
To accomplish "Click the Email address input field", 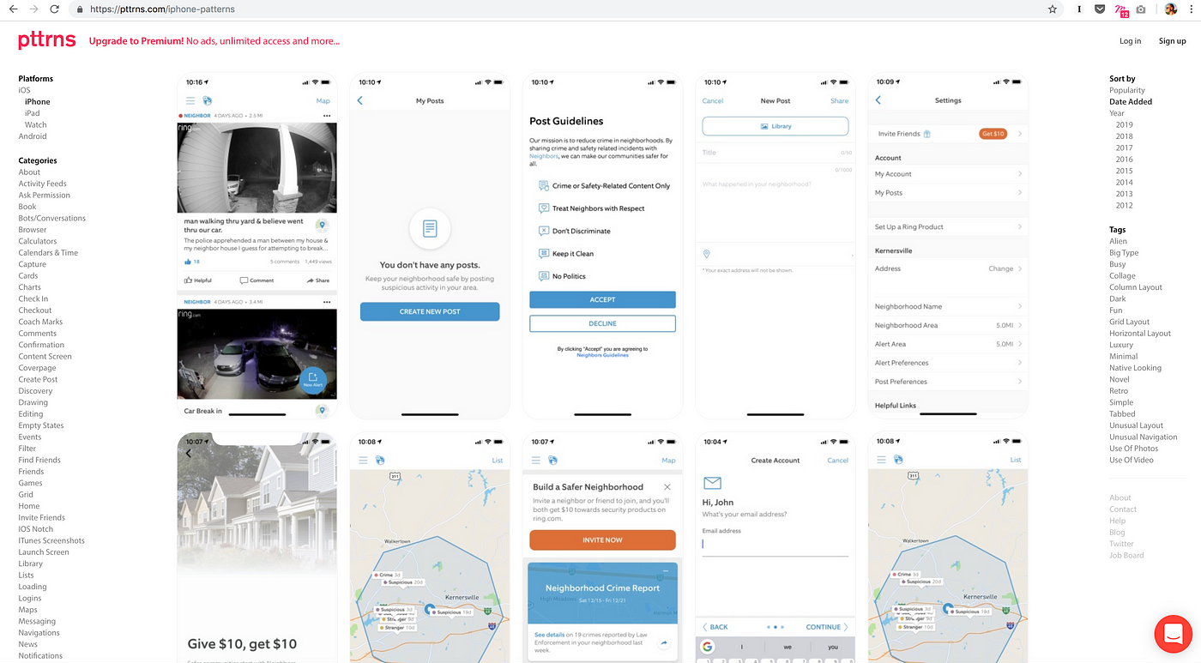I will (776, 545).
